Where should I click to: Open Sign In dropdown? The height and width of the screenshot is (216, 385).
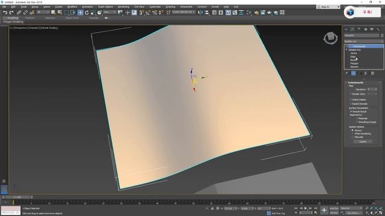click(x=328, y=7)
